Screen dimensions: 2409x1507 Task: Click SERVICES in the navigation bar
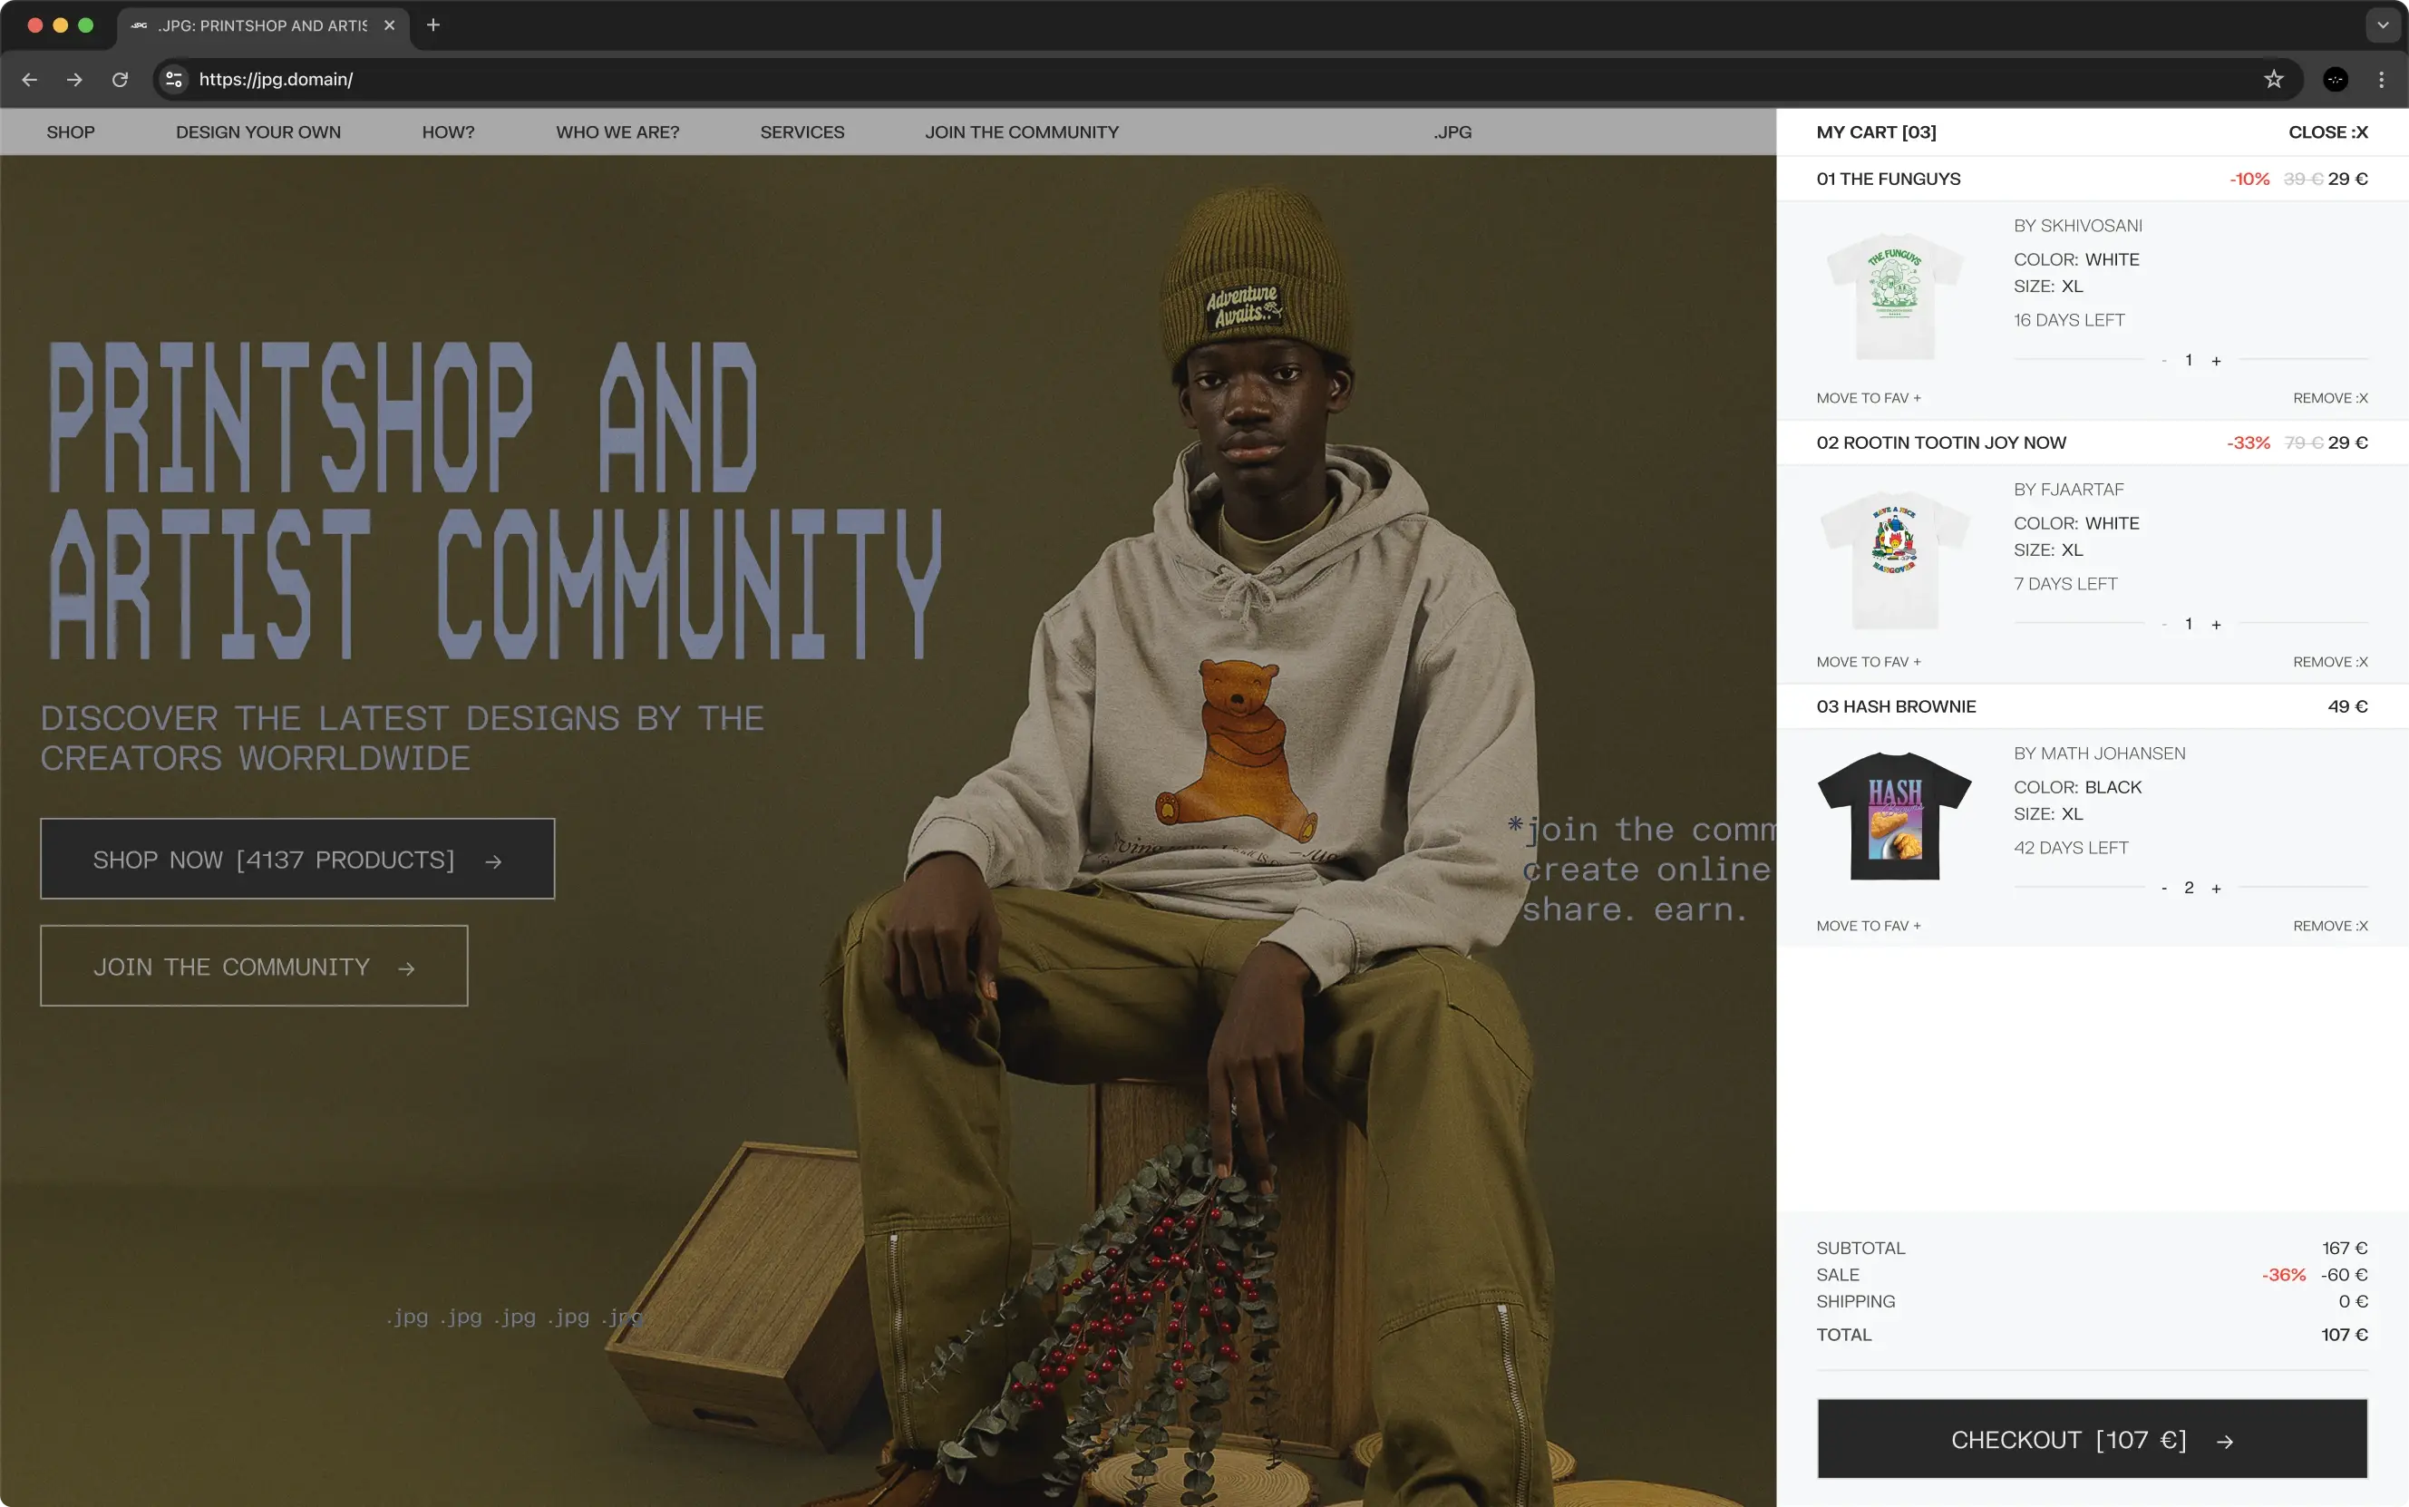(801, 131)
